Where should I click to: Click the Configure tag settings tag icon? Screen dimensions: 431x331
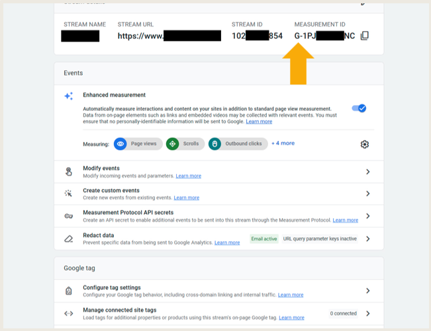tap(68, 291)
